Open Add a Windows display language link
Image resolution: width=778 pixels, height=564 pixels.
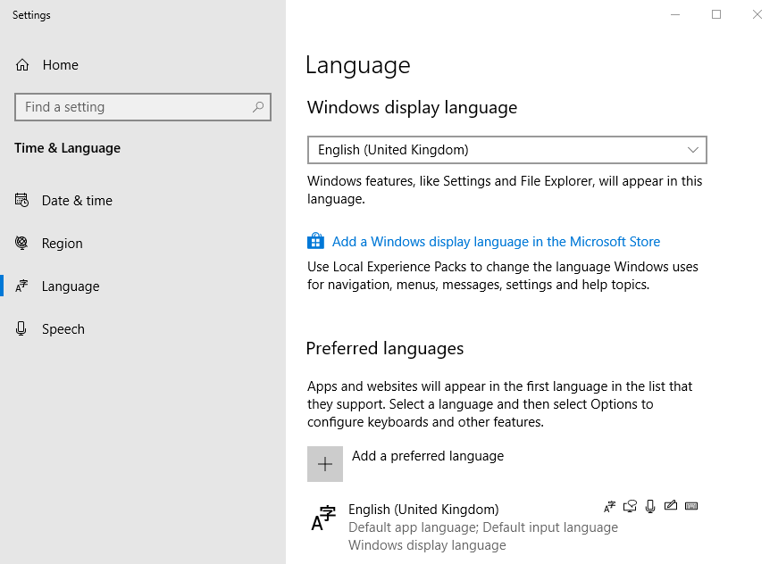point(496,241)
